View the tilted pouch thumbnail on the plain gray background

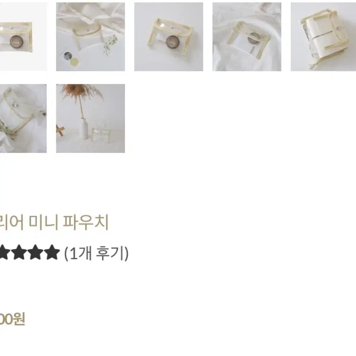click(169, 37)
